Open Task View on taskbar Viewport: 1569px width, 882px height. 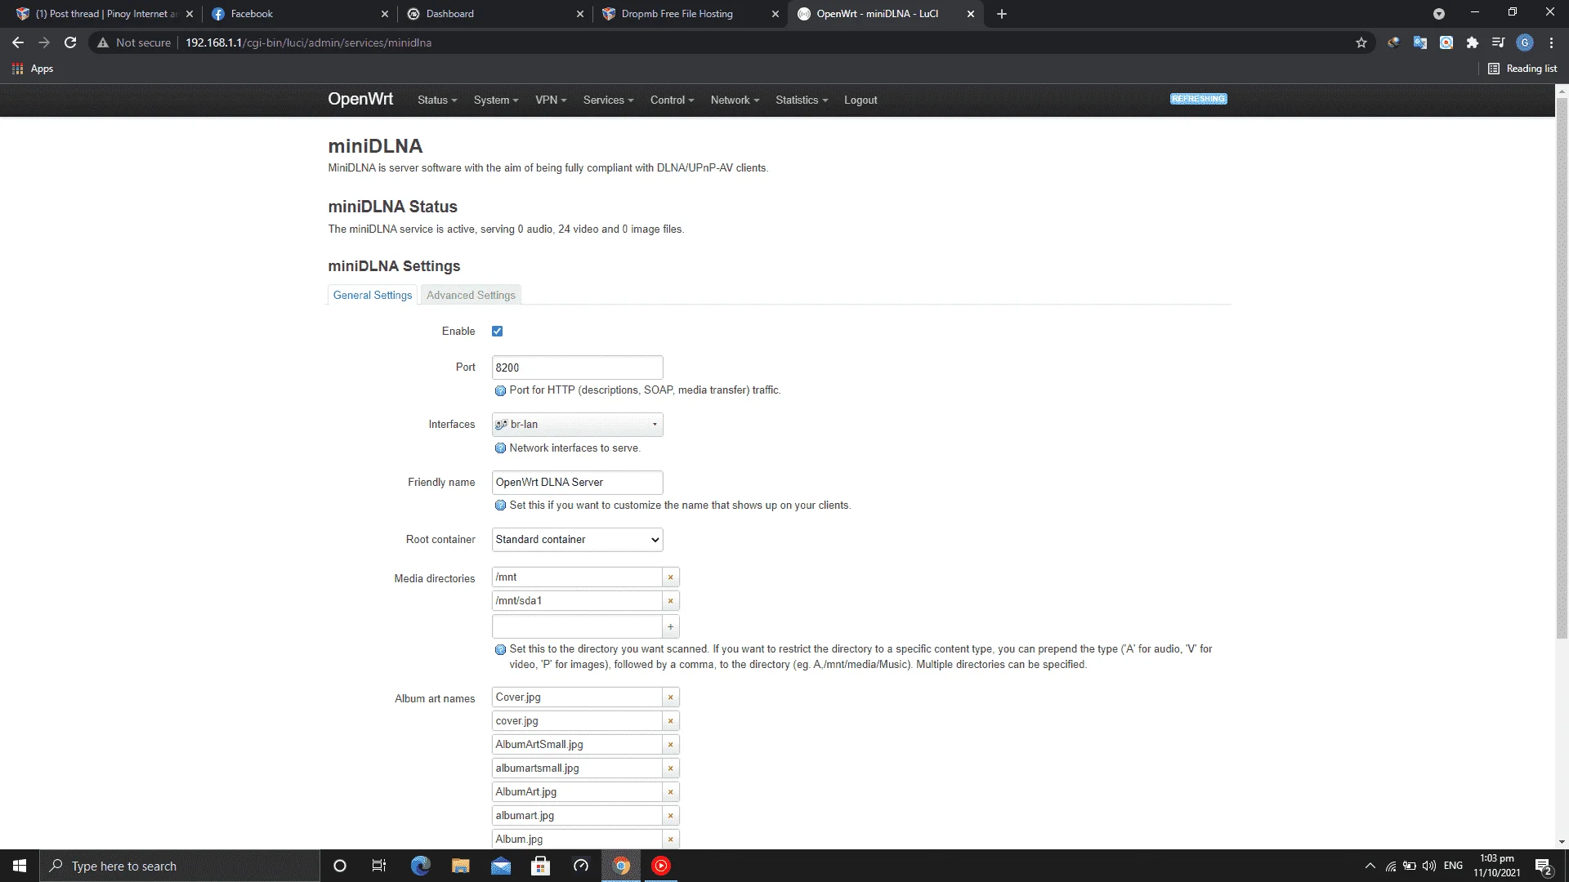click(x=379, y=866)
